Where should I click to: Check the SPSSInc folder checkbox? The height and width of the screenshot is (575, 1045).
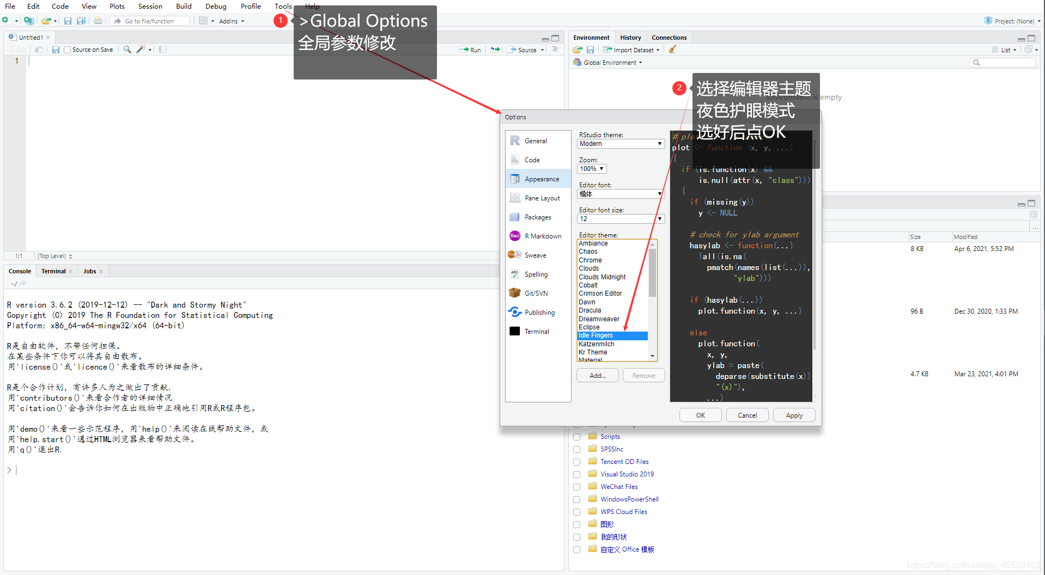[576, 449]
